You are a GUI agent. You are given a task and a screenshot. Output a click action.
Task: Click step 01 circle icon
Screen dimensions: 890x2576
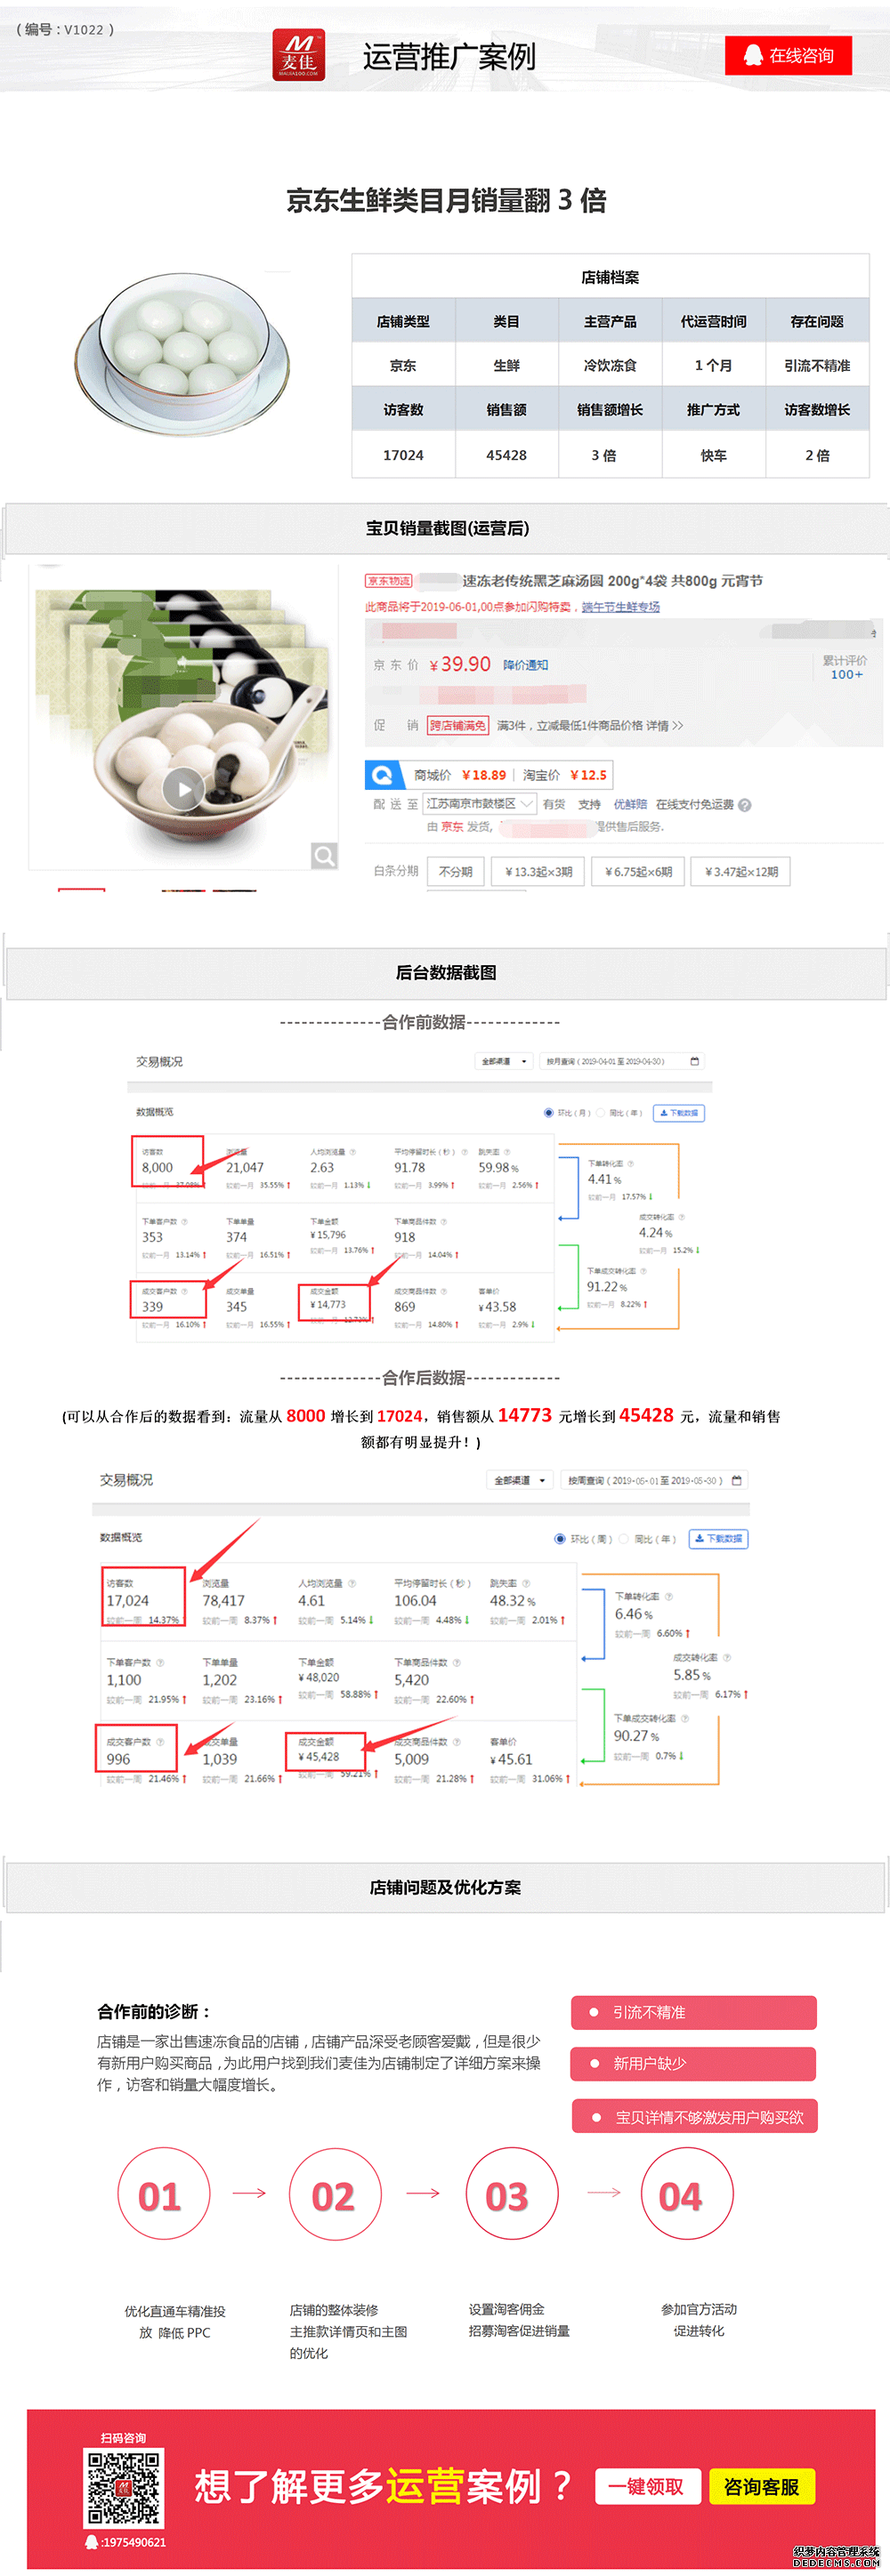tap(164, 2193)
